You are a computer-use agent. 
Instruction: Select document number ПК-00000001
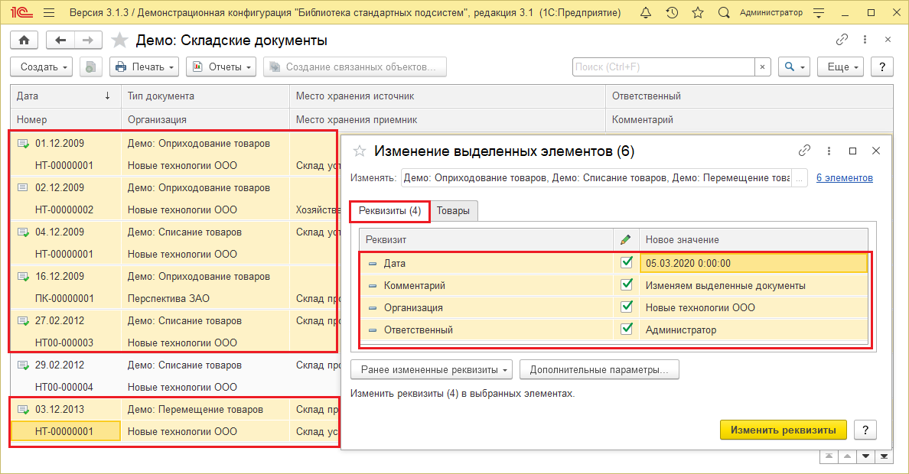coord(64,298)
